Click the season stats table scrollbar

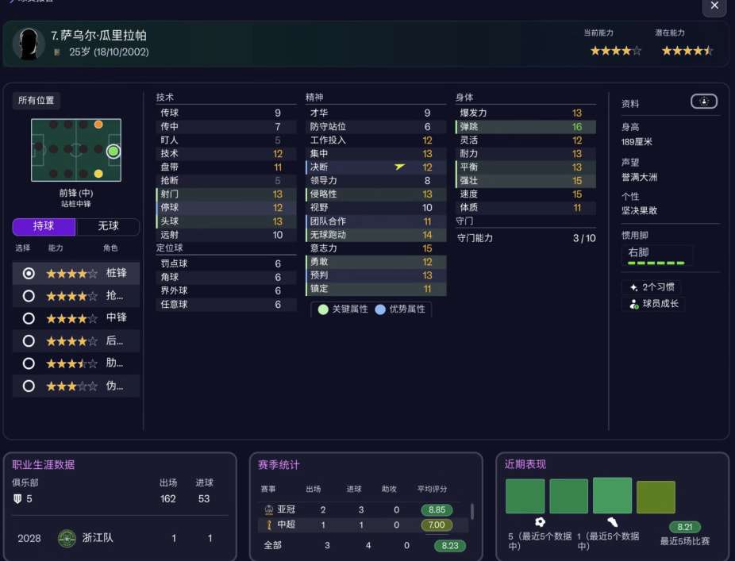click(x=473, y=510)
